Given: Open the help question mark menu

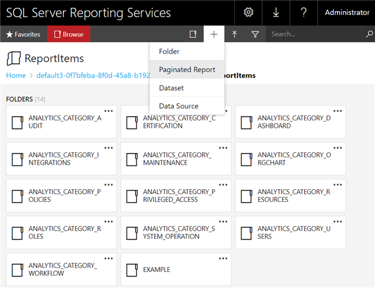Looking at the screenshot, I should tap(304, 12).
